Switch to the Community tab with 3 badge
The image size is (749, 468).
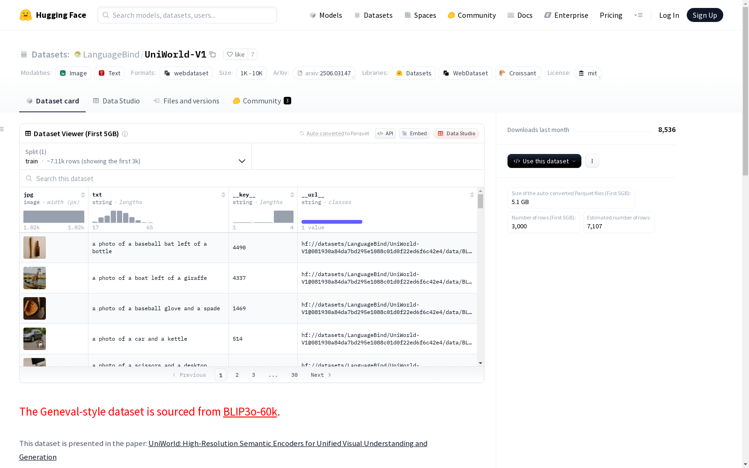pos(262,101)
